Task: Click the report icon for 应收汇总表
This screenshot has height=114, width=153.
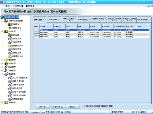Action: coord(10,39)
